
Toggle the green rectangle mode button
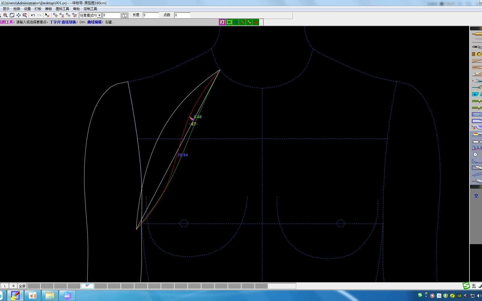tap(229, 22)
